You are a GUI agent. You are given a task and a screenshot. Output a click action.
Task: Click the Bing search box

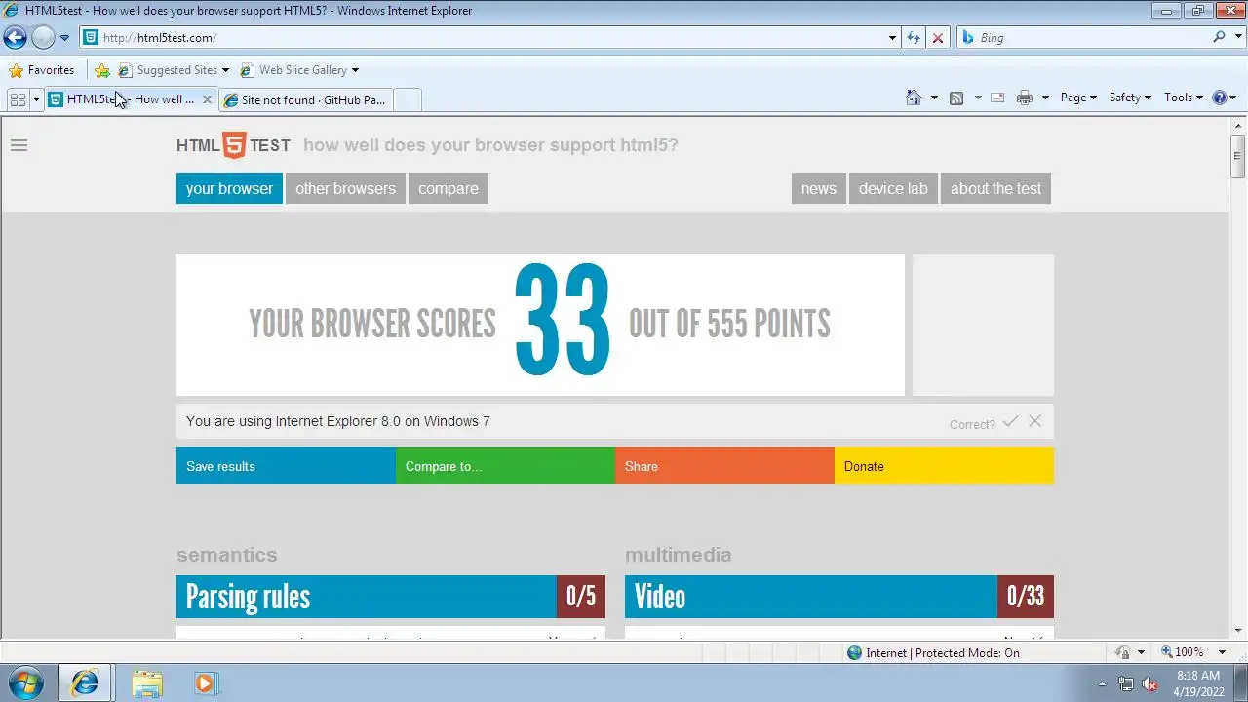1082,38
